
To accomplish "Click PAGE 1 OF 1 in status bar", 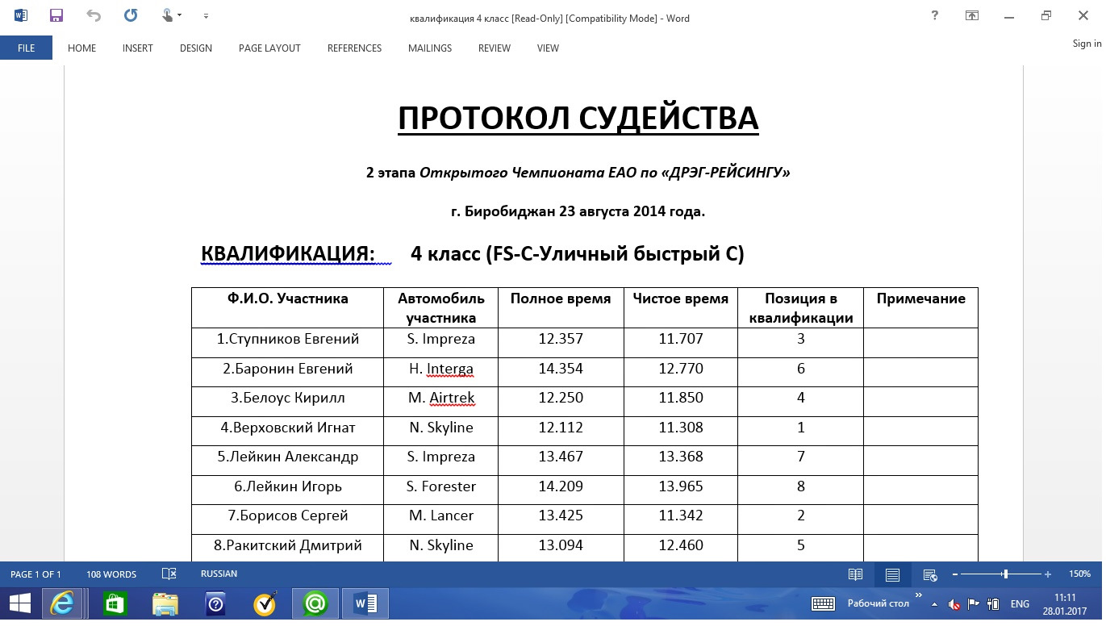I will (36, 574).
